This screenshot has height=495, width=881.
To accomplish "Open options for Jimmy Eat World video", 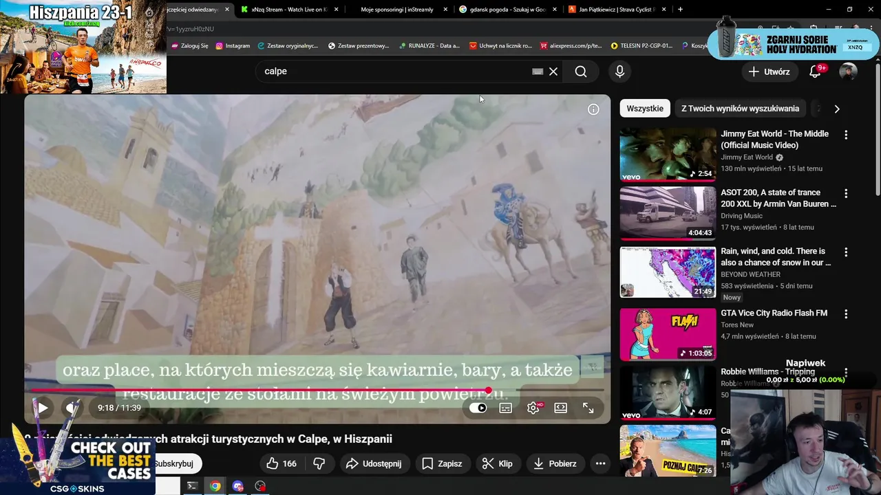I will pyautogui.click(x=846, y=135).
